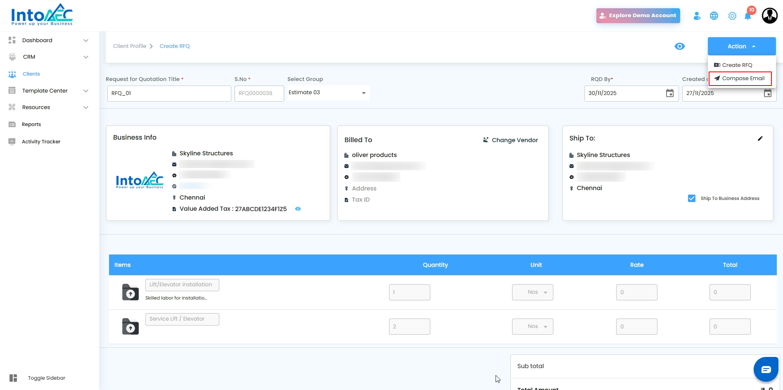
Task: Click the Request for Quotation Title field
Action: point(169,93)
